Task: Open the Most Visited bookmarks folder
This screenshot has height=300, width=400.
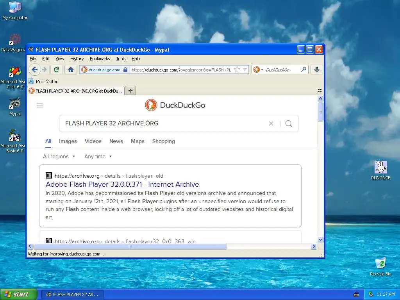Action: tap(44, 82)
